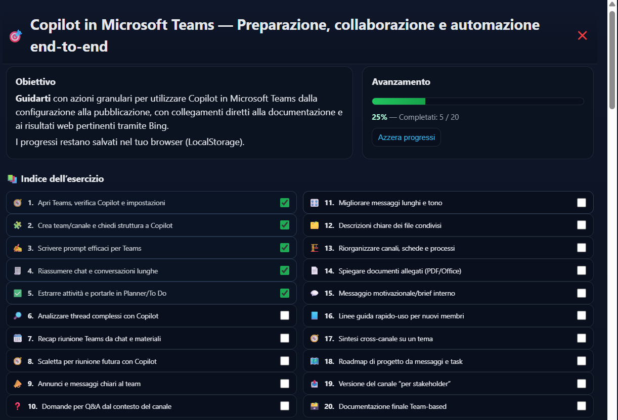Click the Avanzamento heading

(401, 81)
